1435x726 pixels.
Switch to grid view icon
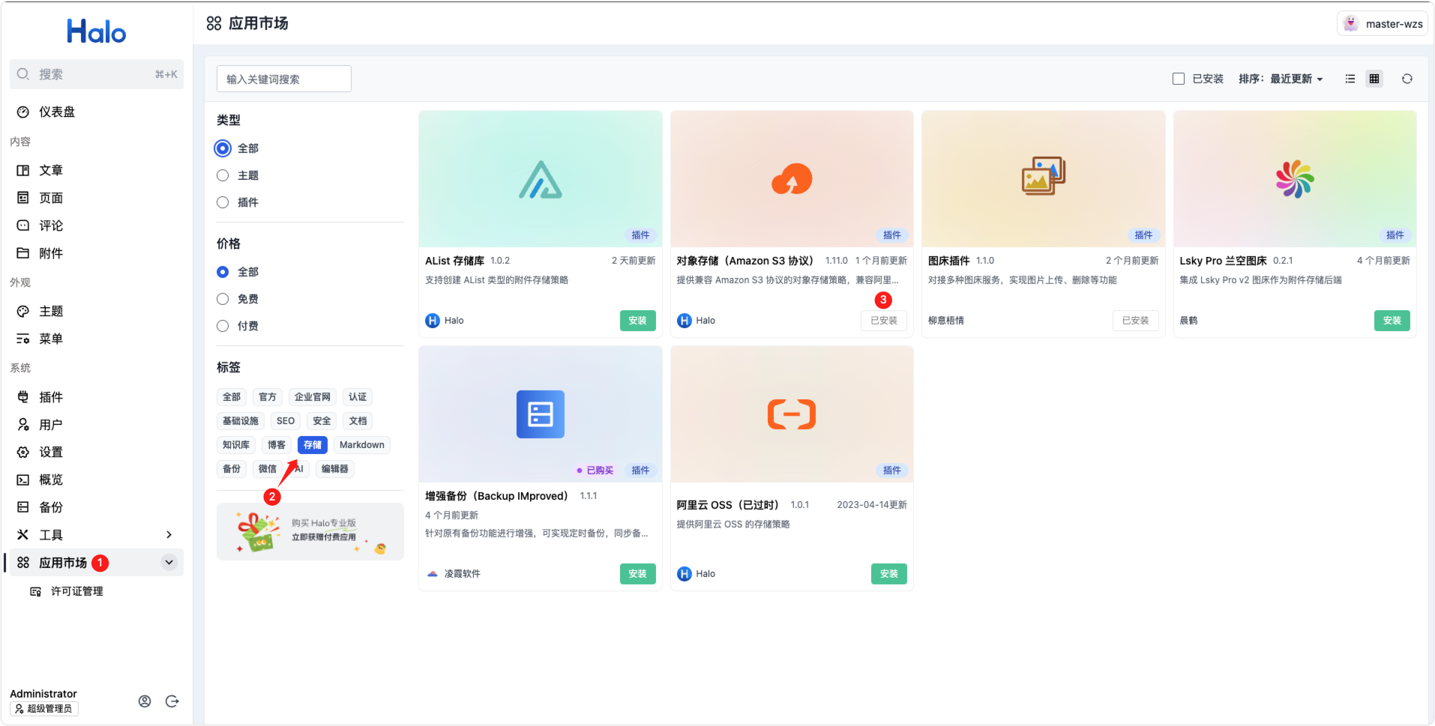click(x=1374, y=79)
